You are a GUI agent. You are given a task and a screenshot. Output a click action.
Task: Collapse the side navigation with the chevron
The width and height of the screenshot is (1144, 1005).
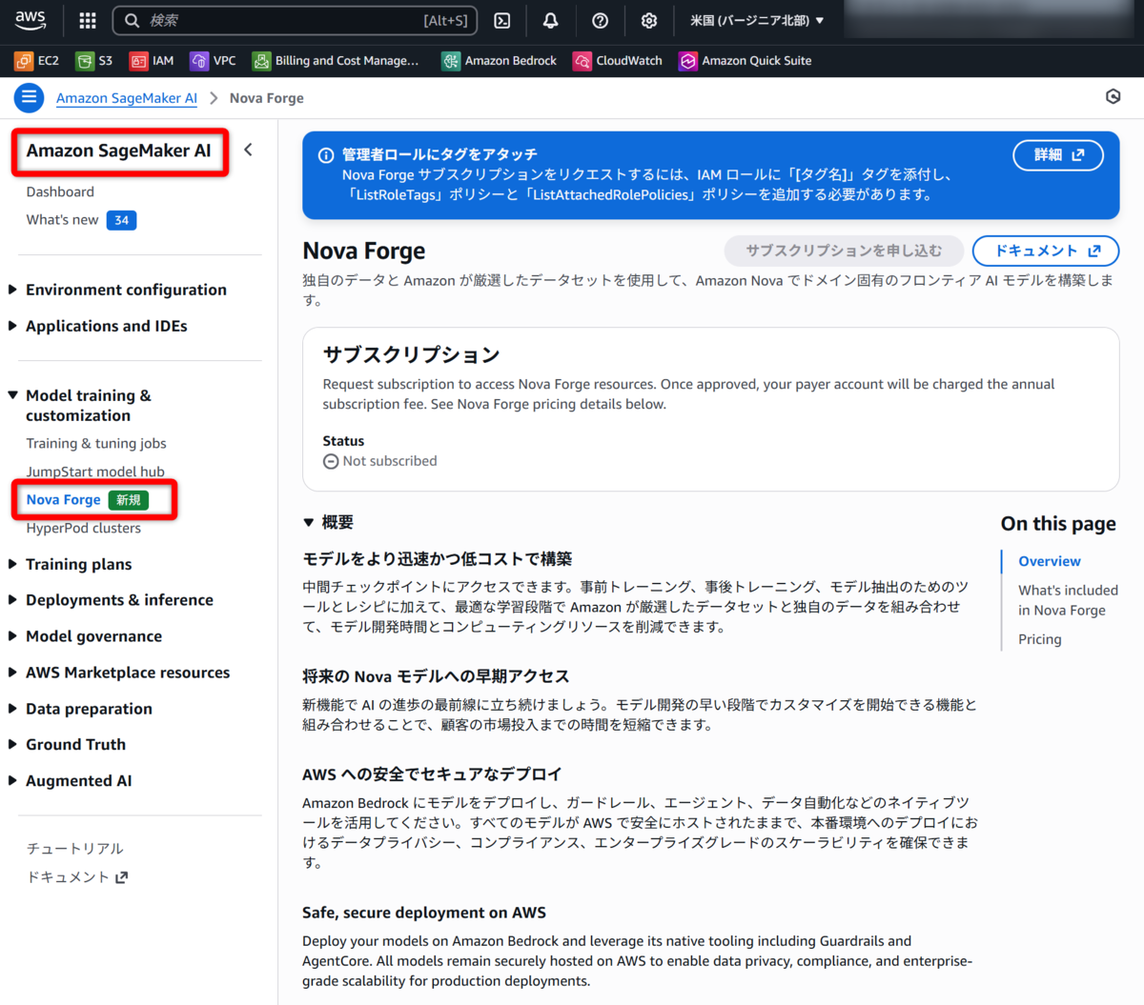(249, 150)
